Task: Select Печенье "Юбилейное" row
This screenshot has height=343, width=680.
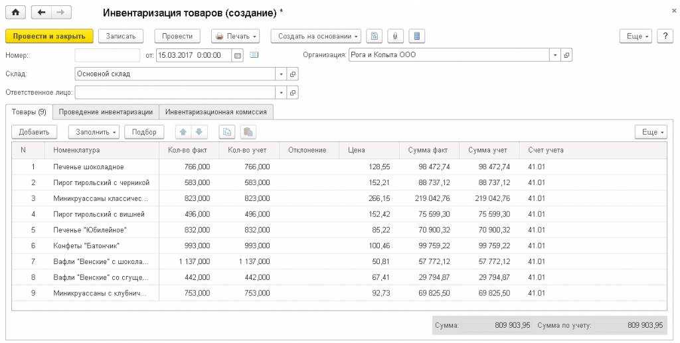Action: coord(339,230)
